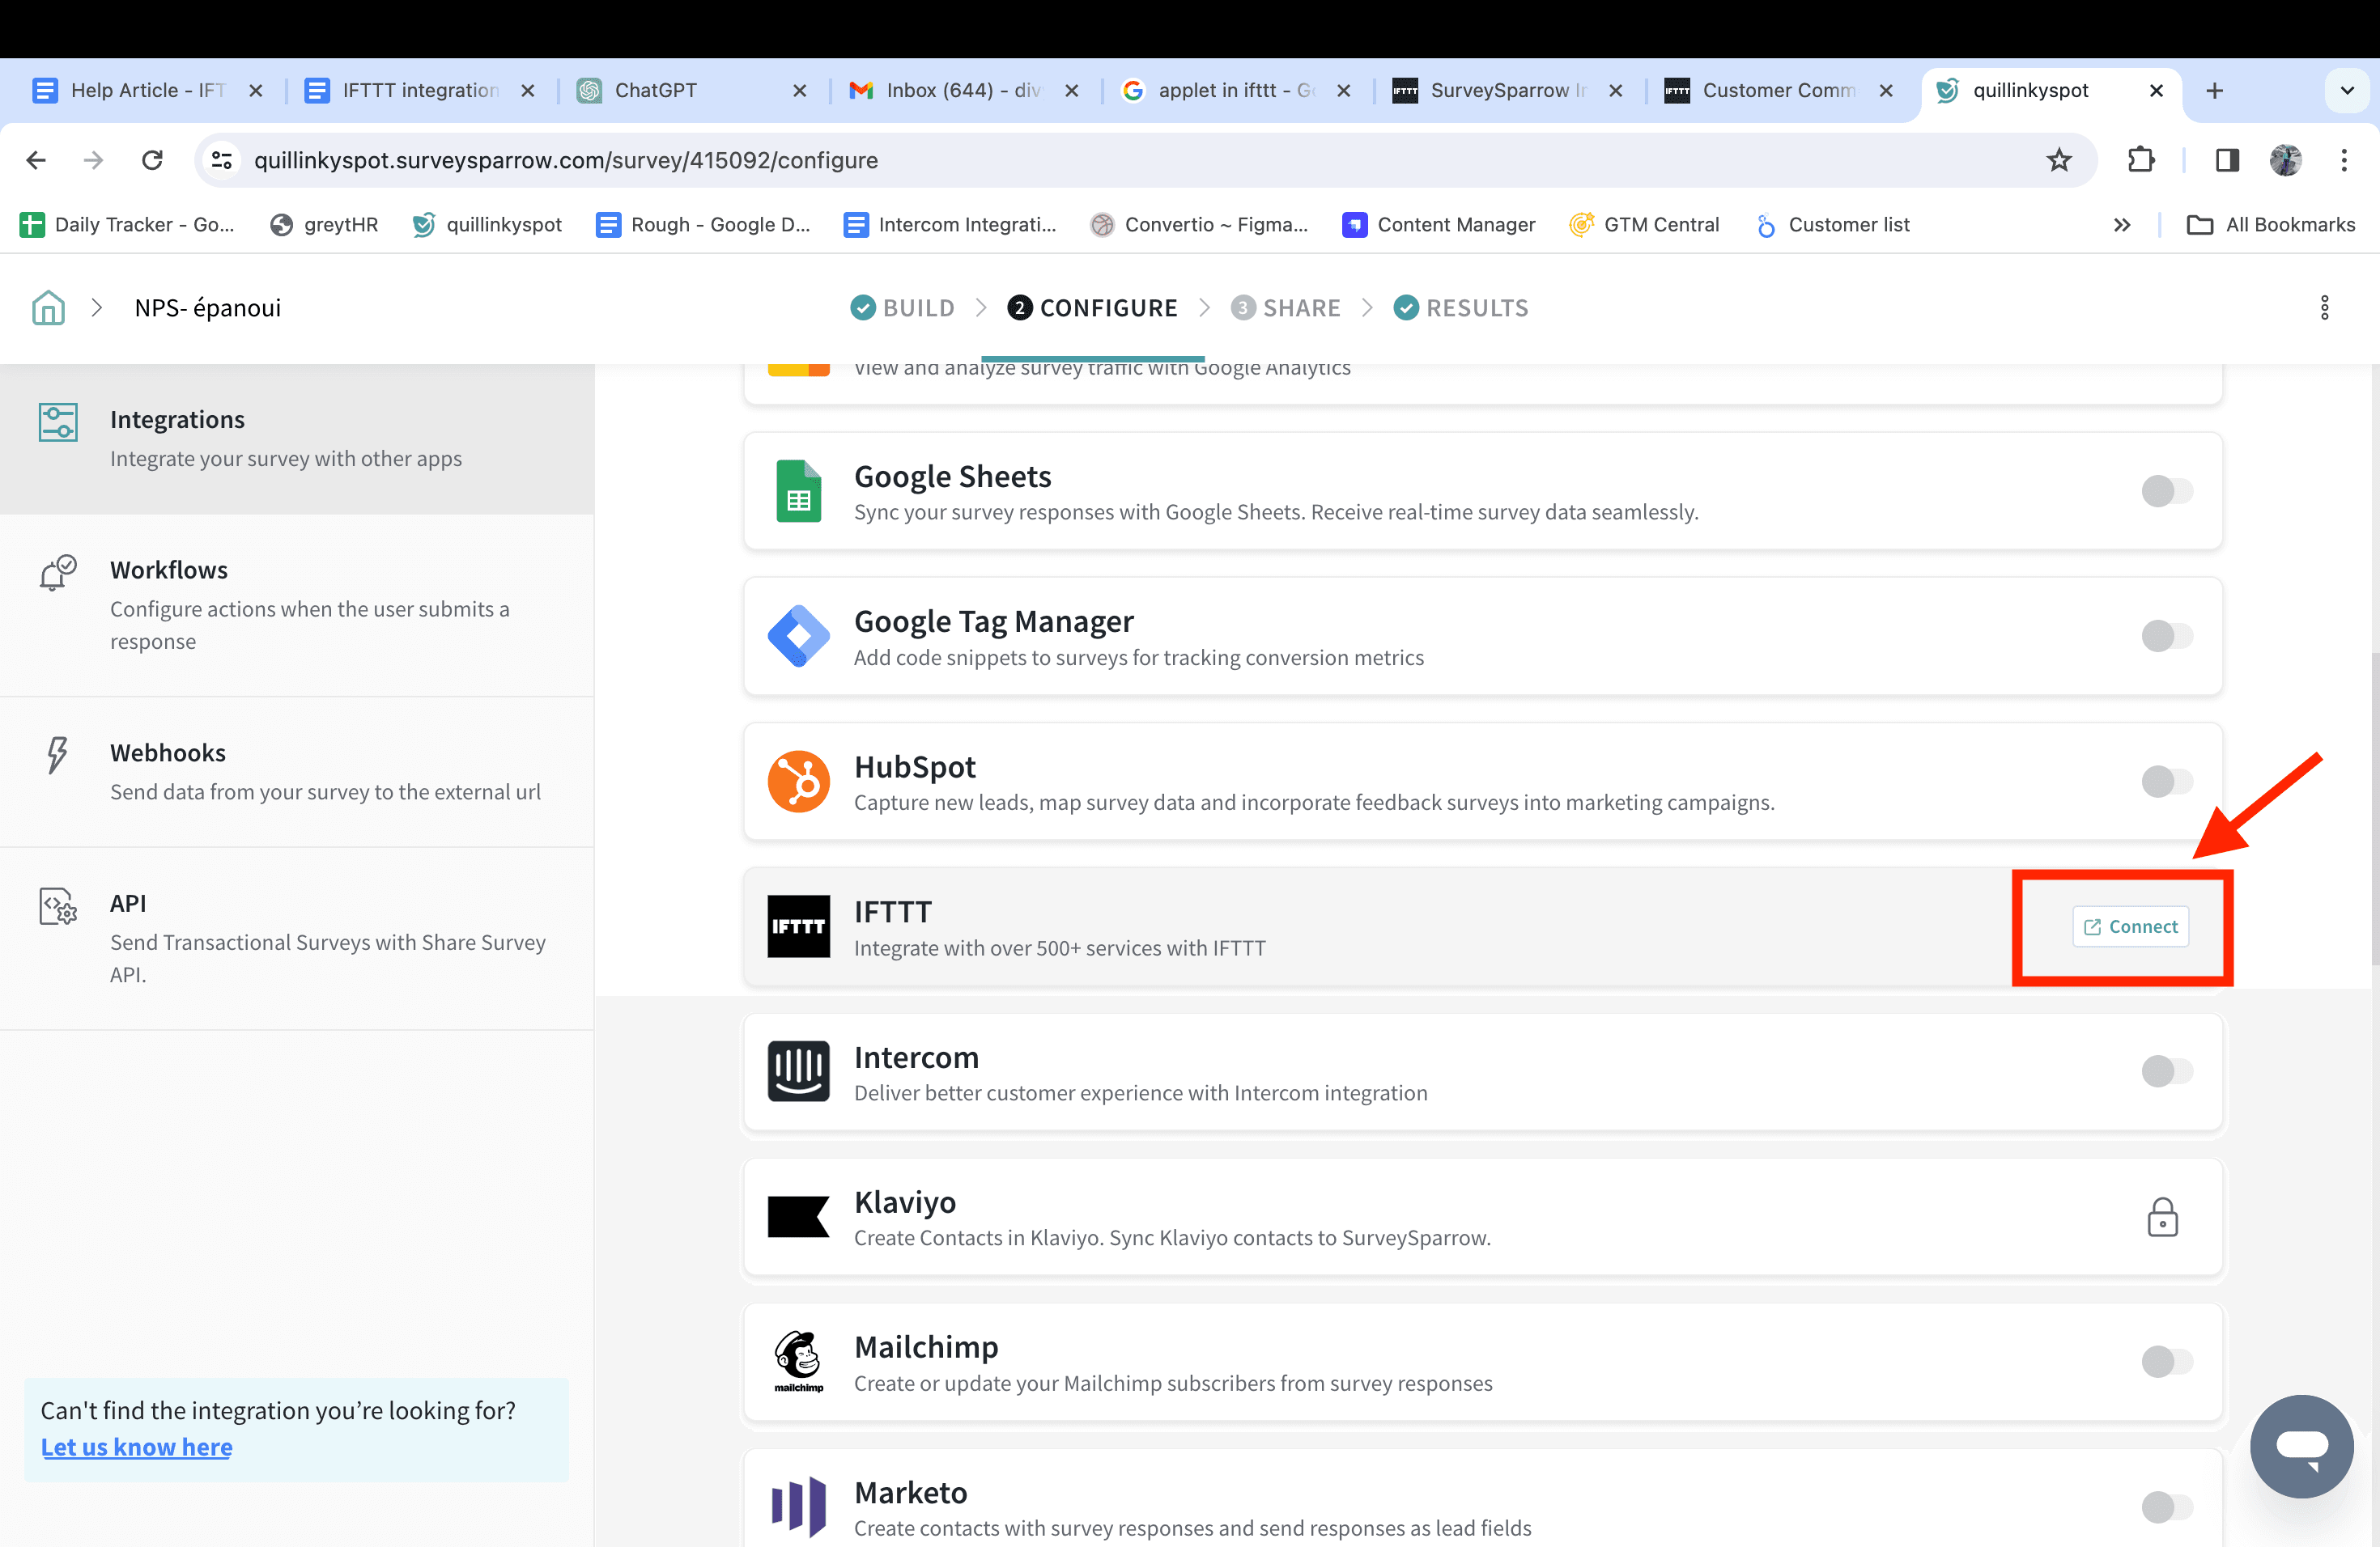Open the Intercom chat bubble
Viewport: 2380px width, 1547px height.
(2301, 1445)
